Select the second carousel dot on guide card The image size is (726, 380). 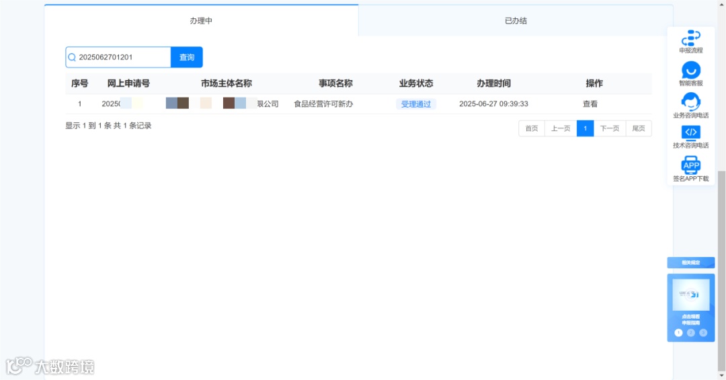click(691, 333)
